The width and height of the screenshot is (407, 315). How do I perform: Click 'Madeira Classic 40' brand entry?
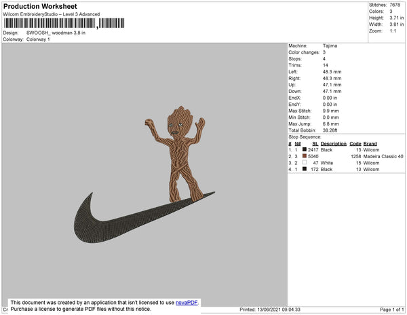(x=383, y=156)
